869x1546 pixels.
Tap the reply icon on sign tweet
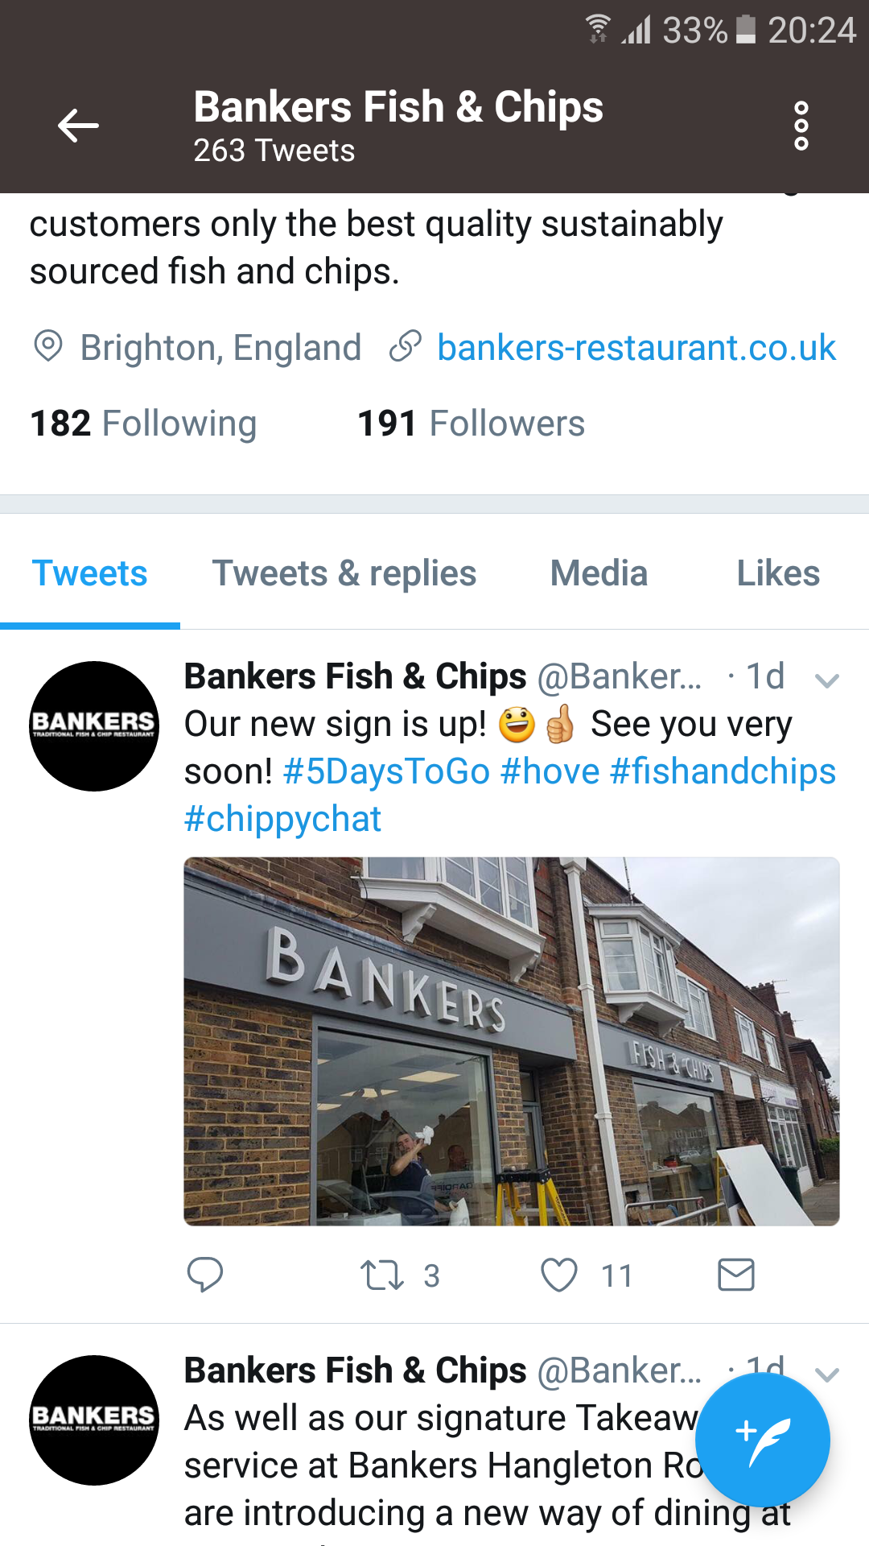point(204,1275)
